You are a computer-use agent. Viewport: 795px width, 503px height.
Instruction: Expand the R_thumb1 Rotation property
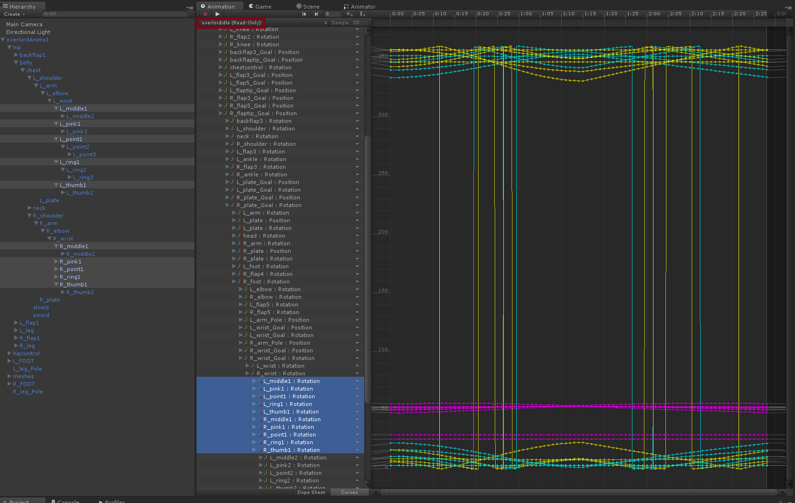point(254,450)
